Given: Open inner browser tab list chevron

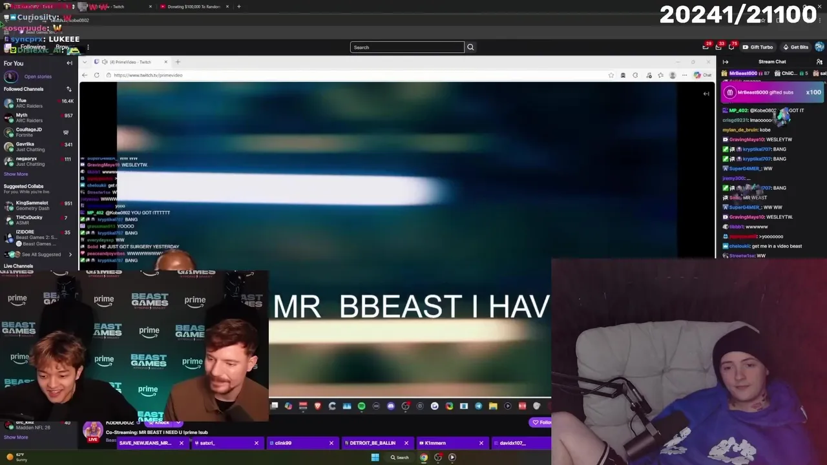Looking at the screenshot, I should tap(86, 62).
